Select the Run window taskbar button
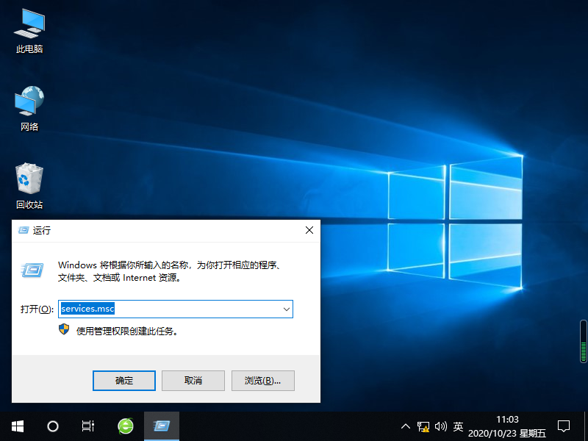 (161, 426)
